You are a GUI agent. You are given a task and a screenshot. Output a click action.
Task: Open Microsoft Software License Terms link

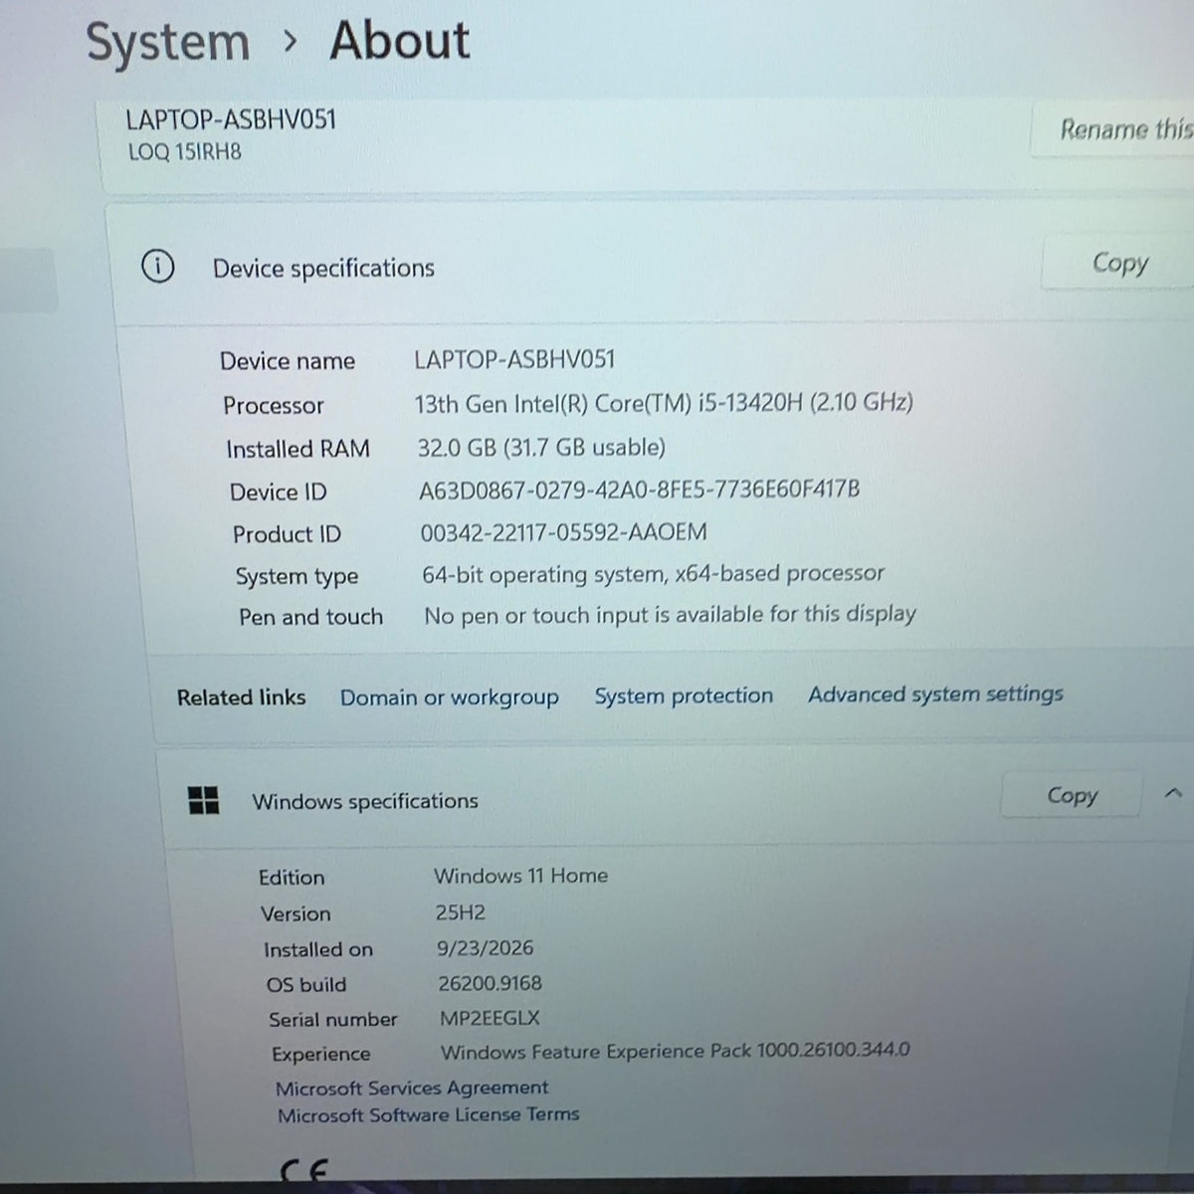[428, 1114]
